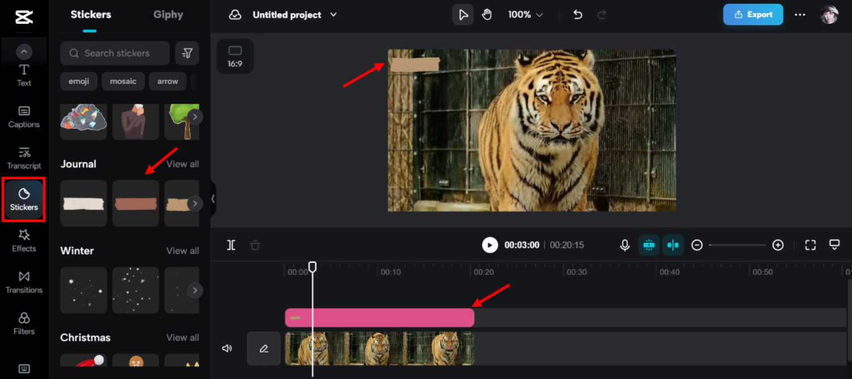
Task: Play the video preview
Action: (x=490, y=245)
